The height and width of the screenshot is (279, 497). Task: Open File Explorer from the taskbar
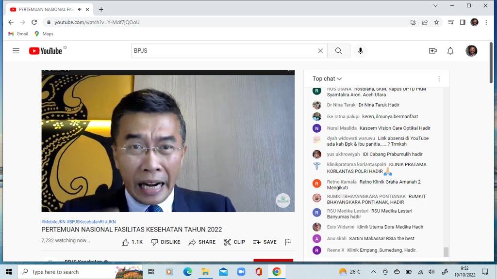[x=205, y=272]
